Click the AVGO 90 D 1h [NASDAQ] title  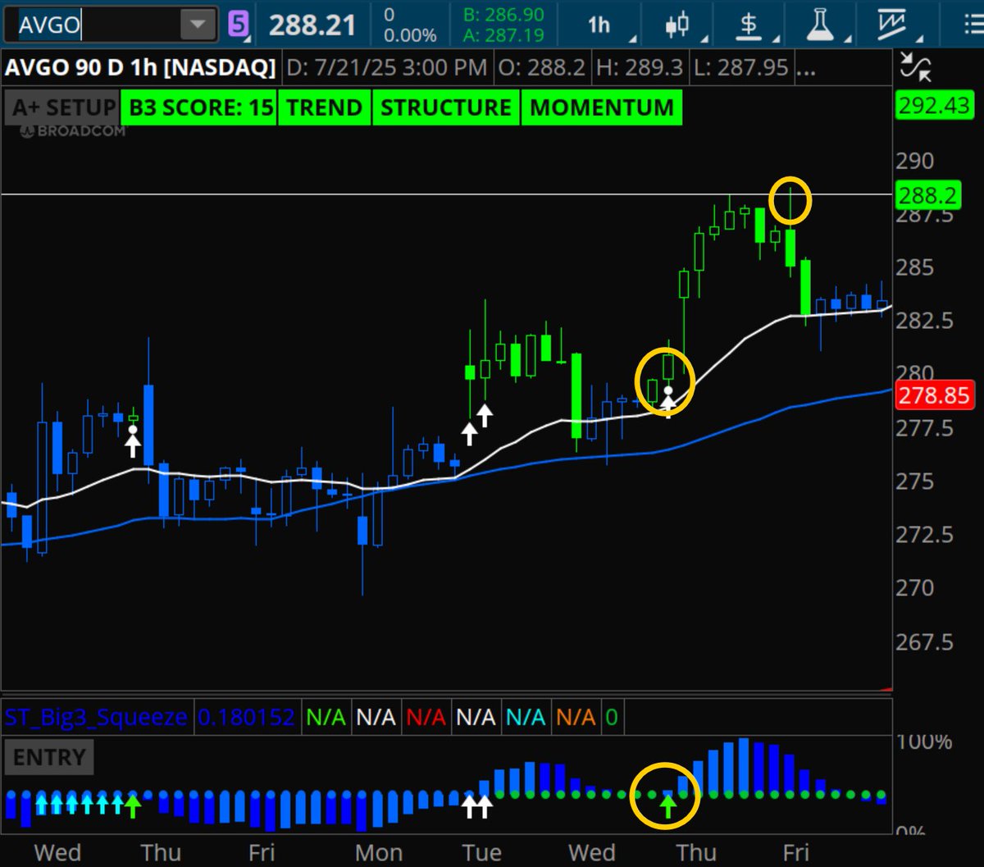click(x=140, y=67)
